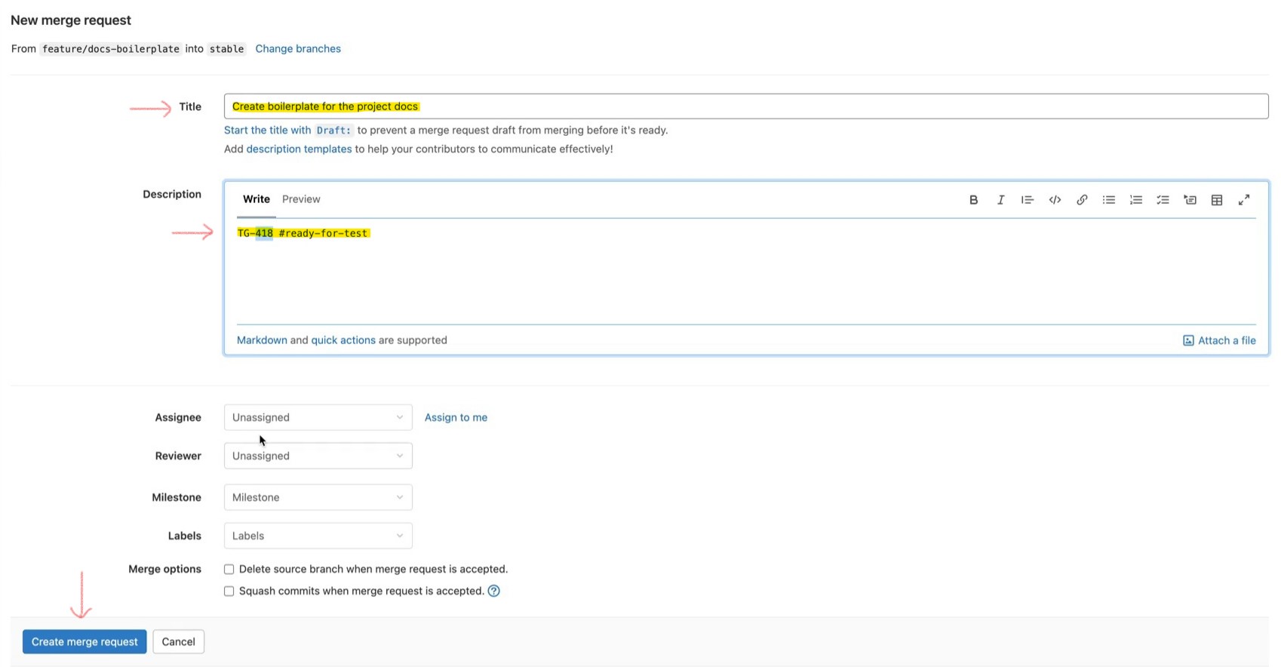Check squash commits when merge accepted
Screen dimensions: 1281x667
[229, 592]
